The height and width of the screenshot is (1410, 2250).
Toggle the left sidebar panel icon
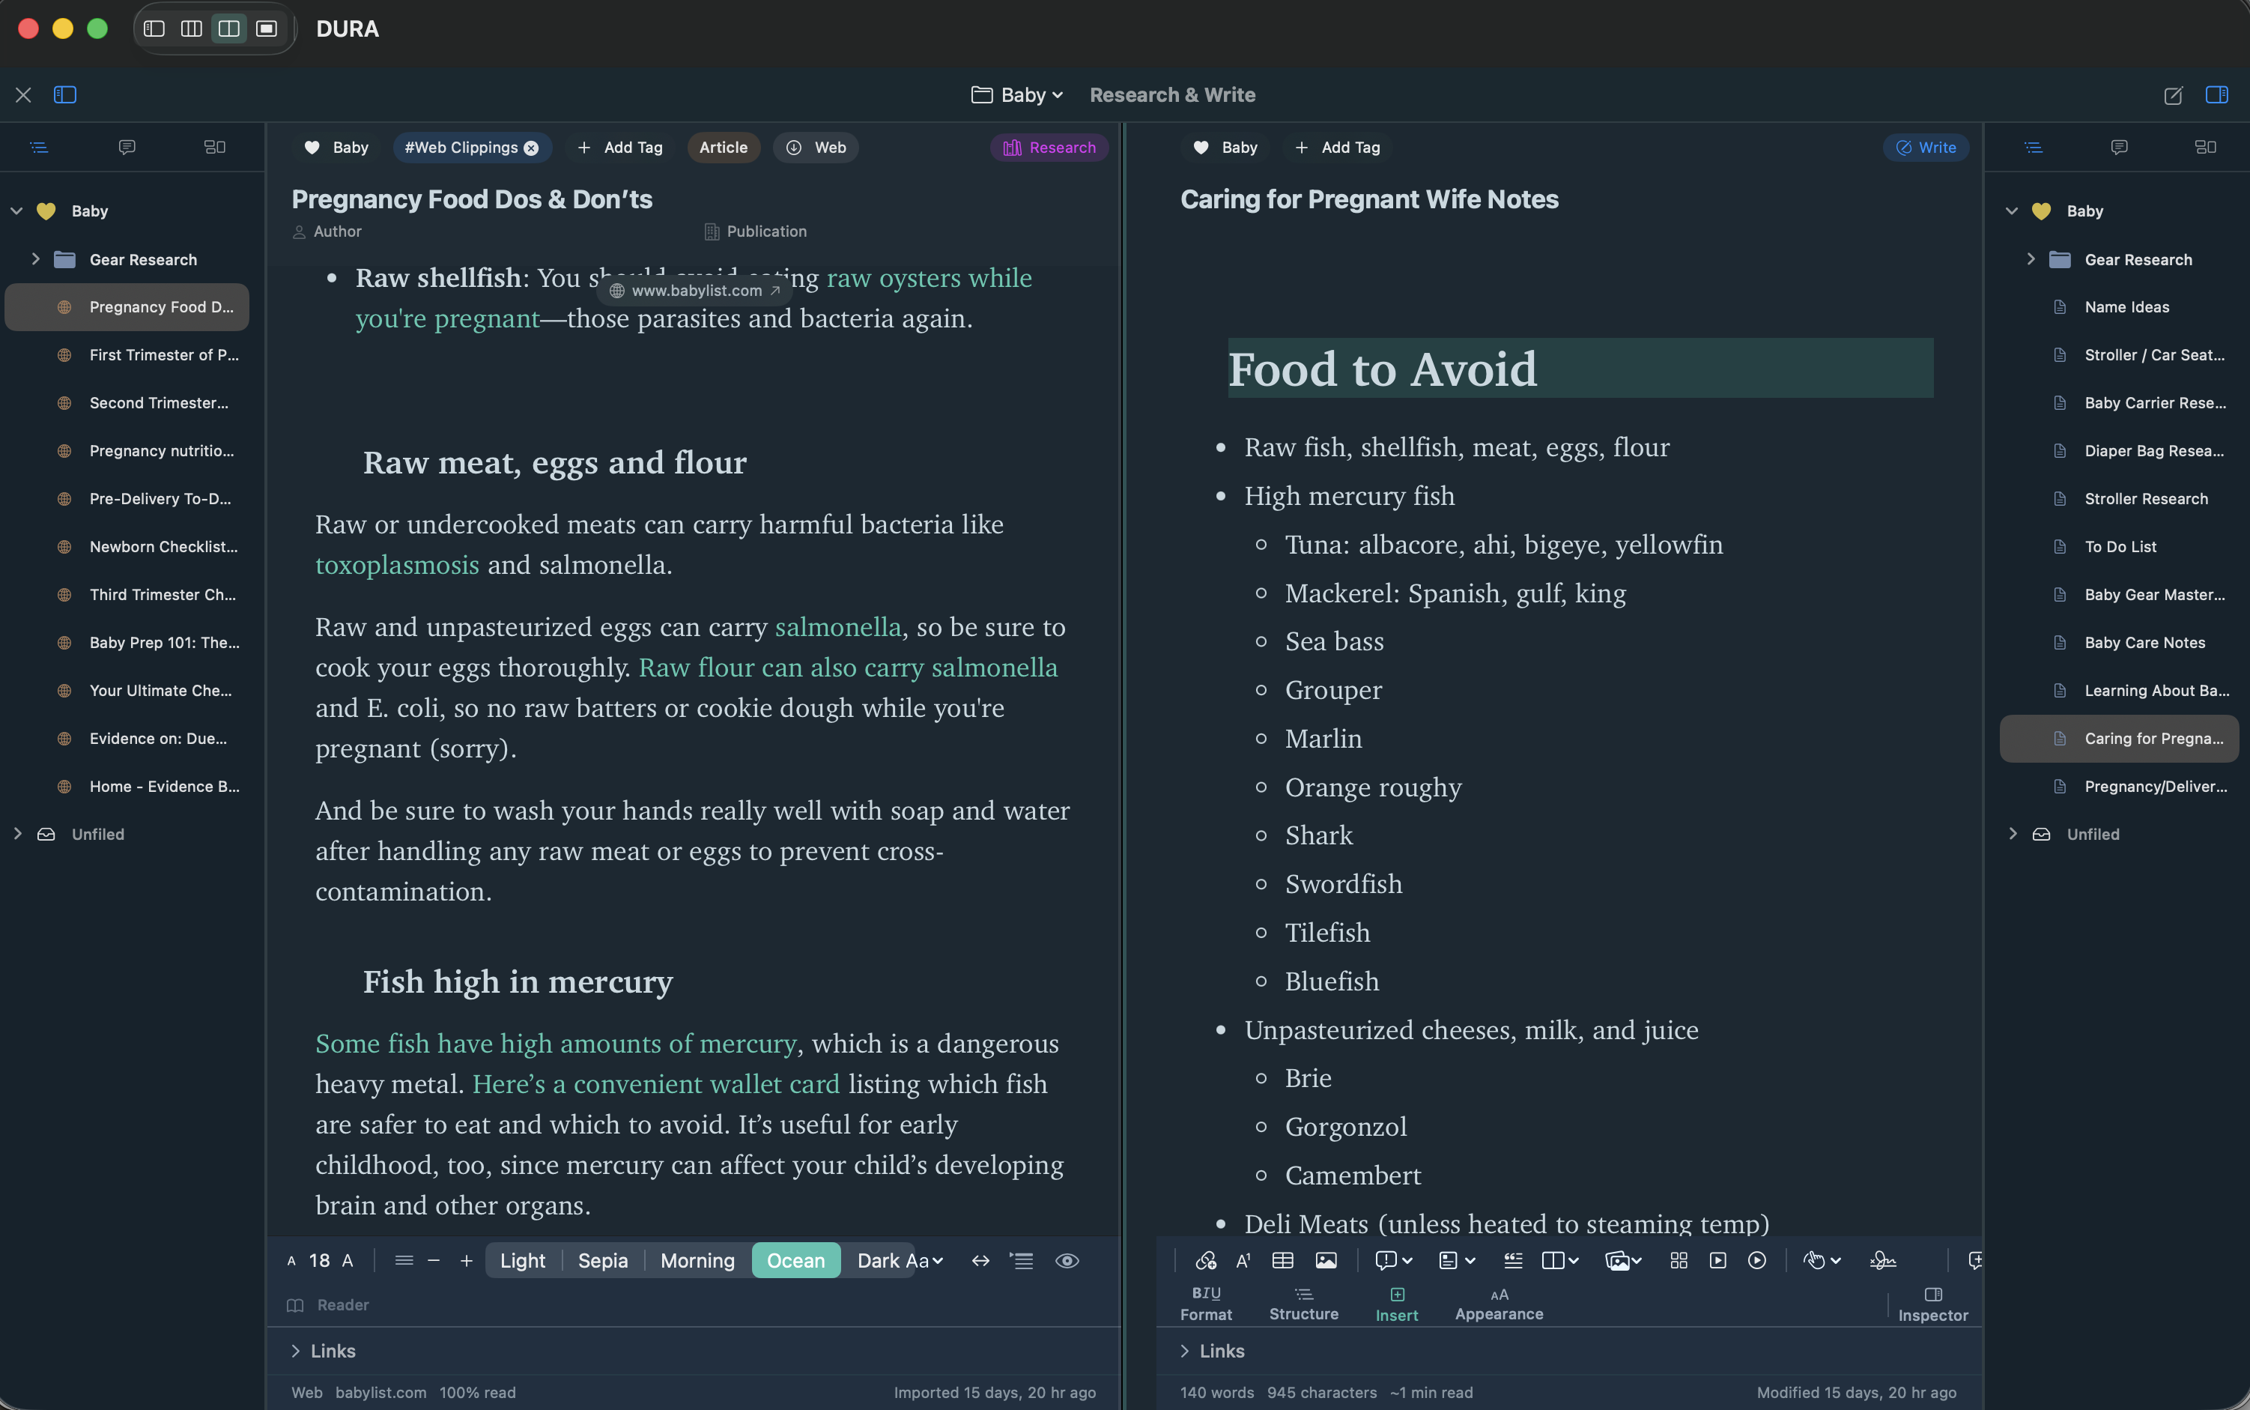(x=65, y=95)
